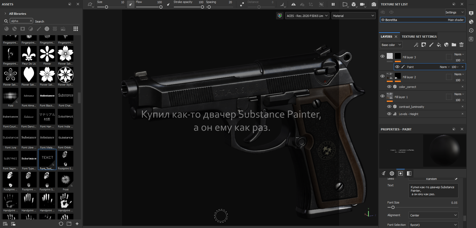
Task: Toggle visibility of contrast_luminosity filter
Action: point(389,106)
